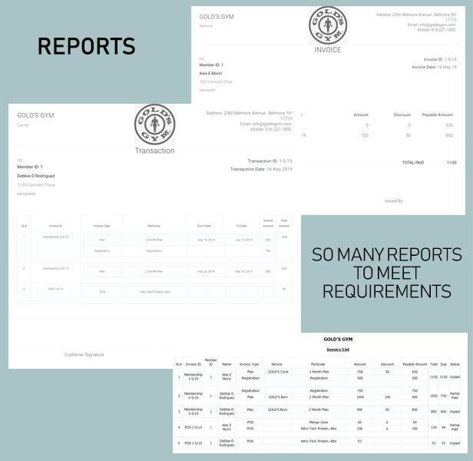This screenshot has width=473, height=461.
Task: Select the INVOICE title text
Action: pos(328,50)
